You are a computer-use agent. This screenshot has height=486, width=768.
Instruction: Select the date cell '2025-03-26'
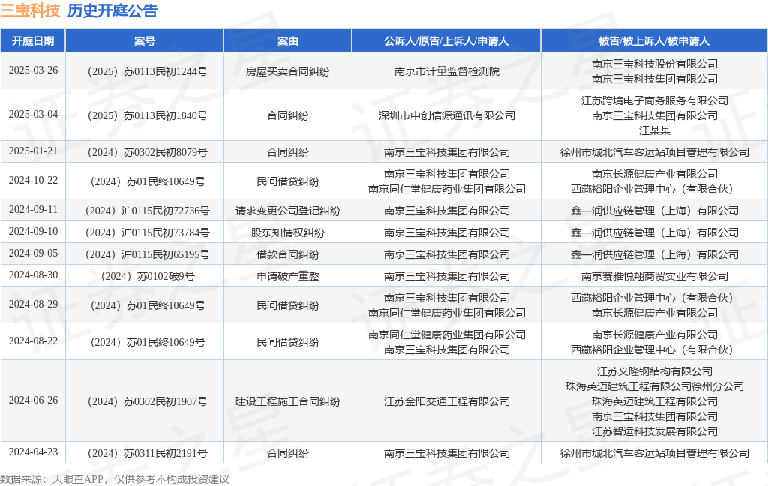coord(33,70)
